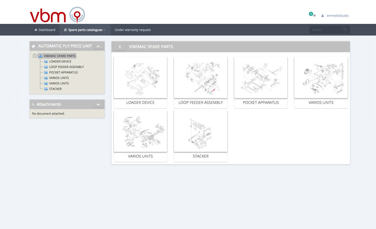376x229 pixels.
Task: Select VIBEMAC SPARE PARTS in tree
Action: [60, 56]
